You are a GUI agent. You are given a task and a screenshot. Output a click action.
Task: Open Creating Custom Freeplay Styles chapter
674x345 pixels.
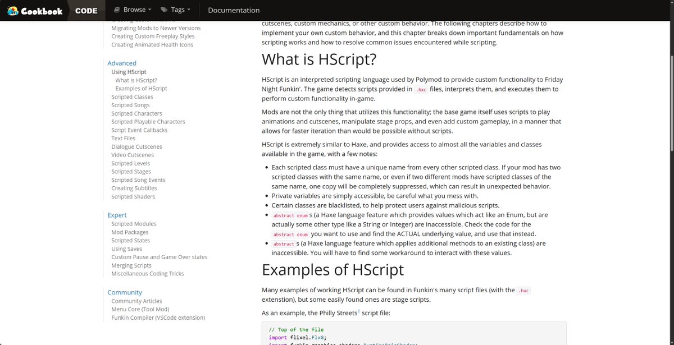(153, 36)
